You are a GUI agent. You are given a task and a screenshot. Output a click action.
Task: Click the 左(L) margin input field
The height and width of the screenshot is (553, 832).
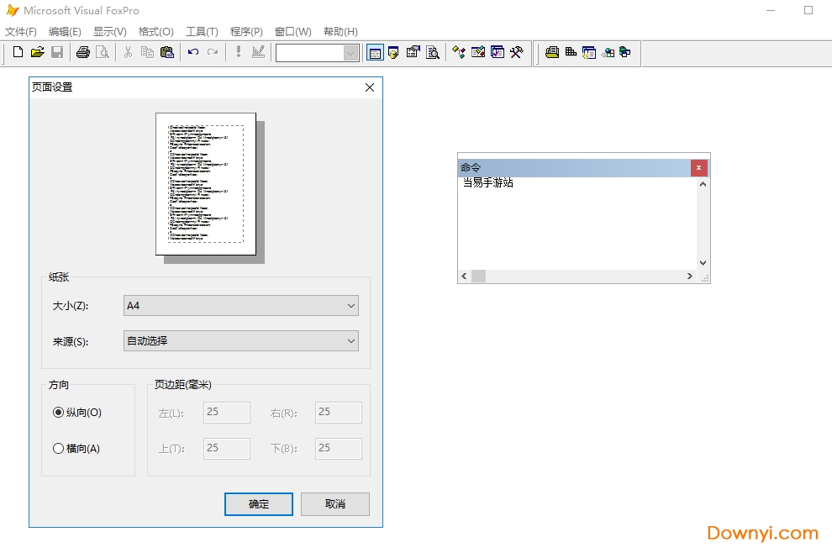(227, 413)
